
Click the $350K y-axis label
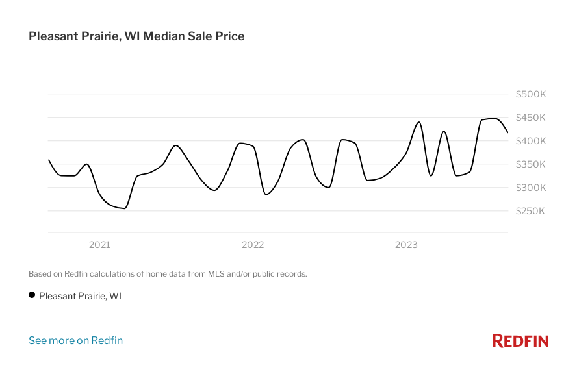click(x=531, y=164)
